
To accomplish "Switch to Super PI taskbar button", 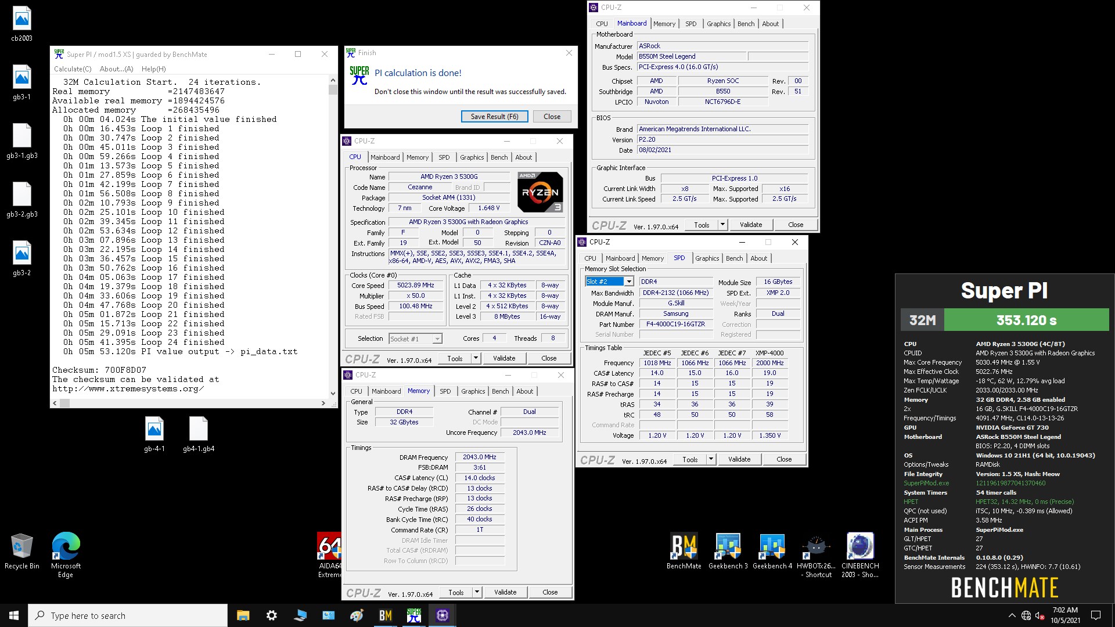I will (414, 615).
